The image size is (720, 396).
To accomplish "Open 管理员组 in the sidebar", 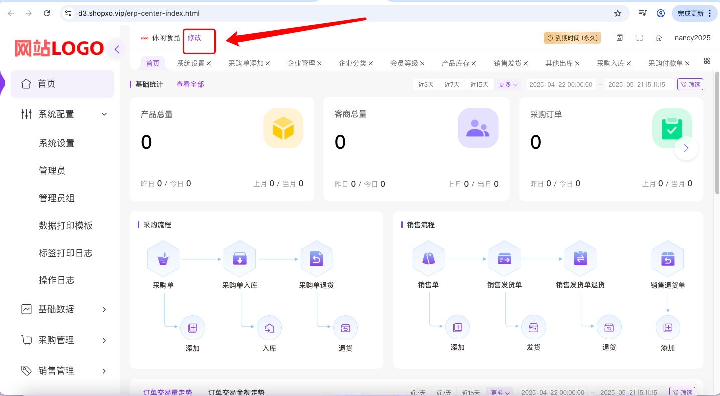I will click(57, 198).
